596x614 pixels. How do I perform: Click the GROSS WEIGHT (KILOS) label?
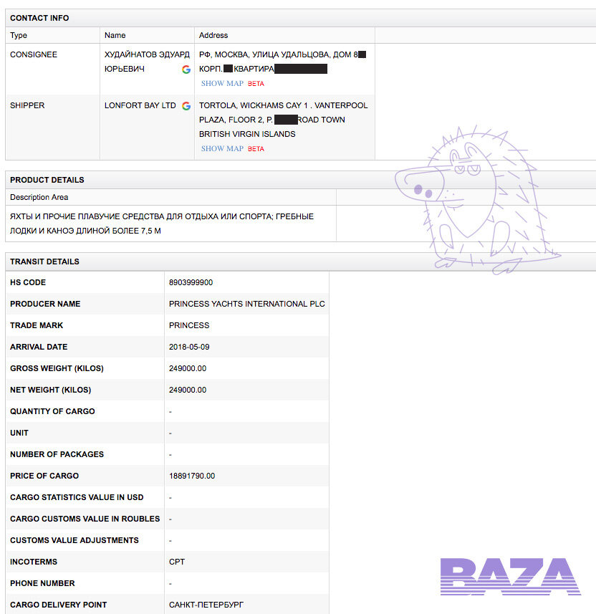tap(57, 368)
